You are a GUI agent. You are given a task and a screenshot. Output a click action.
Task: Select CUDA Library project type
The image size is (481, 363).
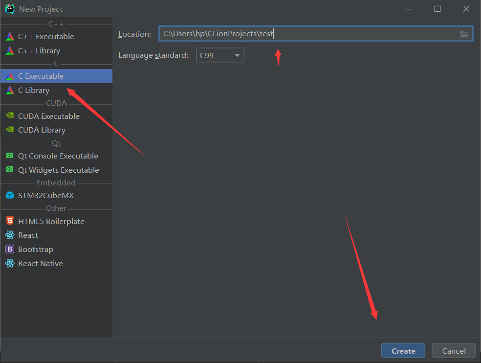click(56, 130)
